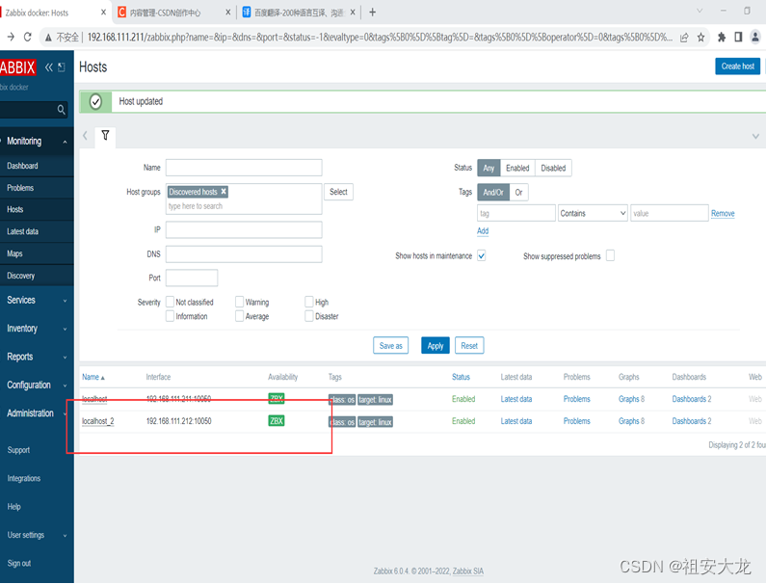
Task: Expand User settings menu
Action: 37,535
